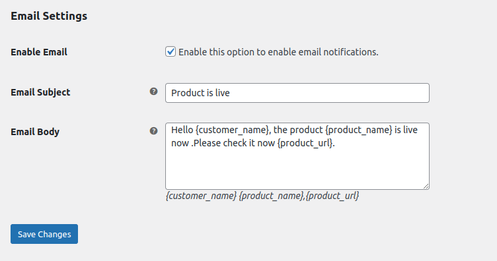The width and height of the screenshot is (497, 261).
Task: Grab the textarea resize handle corner
Action: 426,186
